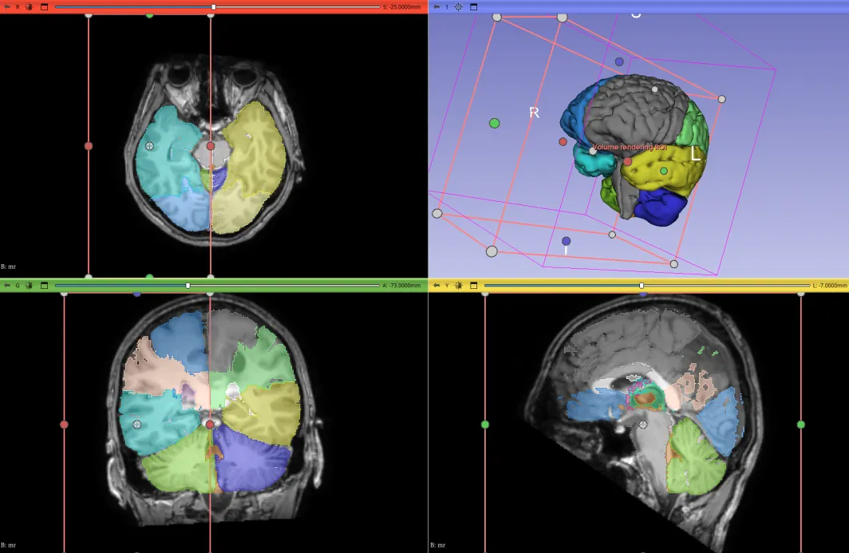This screenshot has height=553, width=849.
Task: Maximize the 3D view using its square icon
Action: [473, 6]
